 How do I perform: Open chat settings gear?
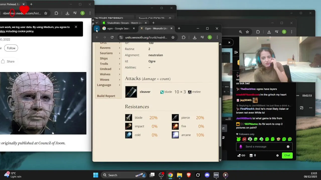pos(277,155)
